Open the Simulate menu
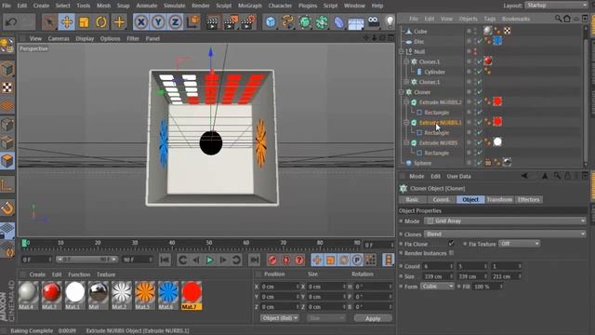Screen dimensions: 595x335 175,6
